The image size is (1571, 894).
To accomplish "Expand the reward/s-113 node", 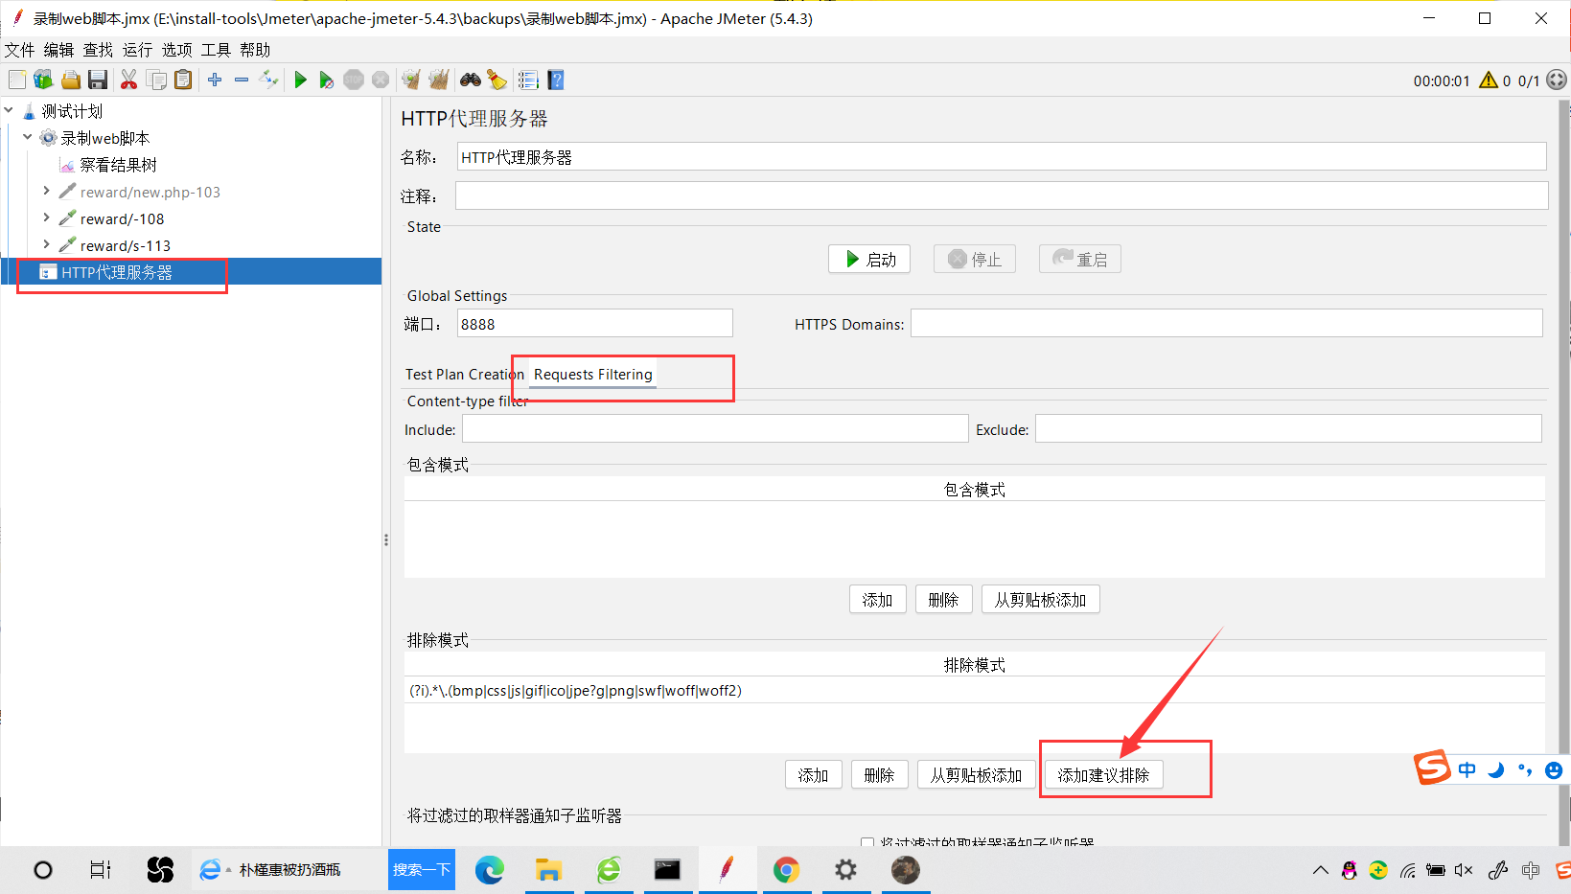I will pyautogui.click(x=46, y=244).
